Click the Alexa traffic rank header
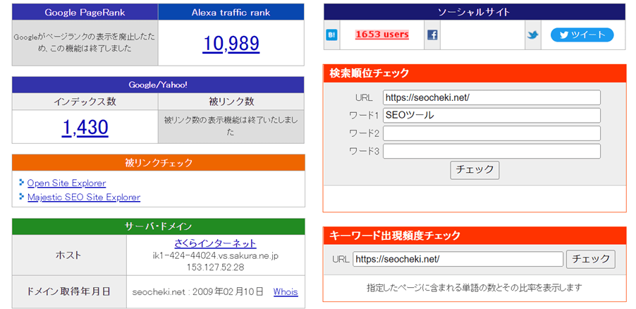The height and width of the screenshot is (309, 636). [231, 12]
